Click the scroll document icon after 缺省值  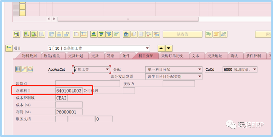tap(216, 34)
